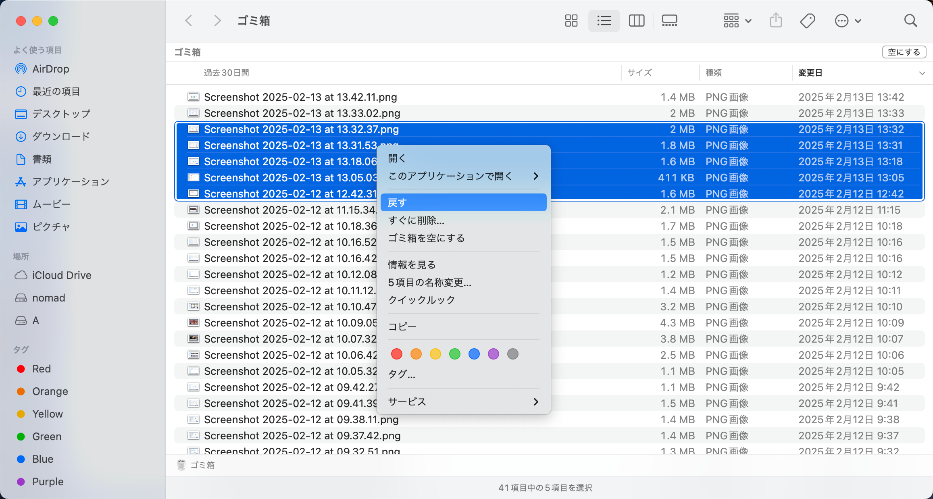Navigate back with the back arrow
Image resolution: width=933 pixels, height=499 pixels.
188,21
